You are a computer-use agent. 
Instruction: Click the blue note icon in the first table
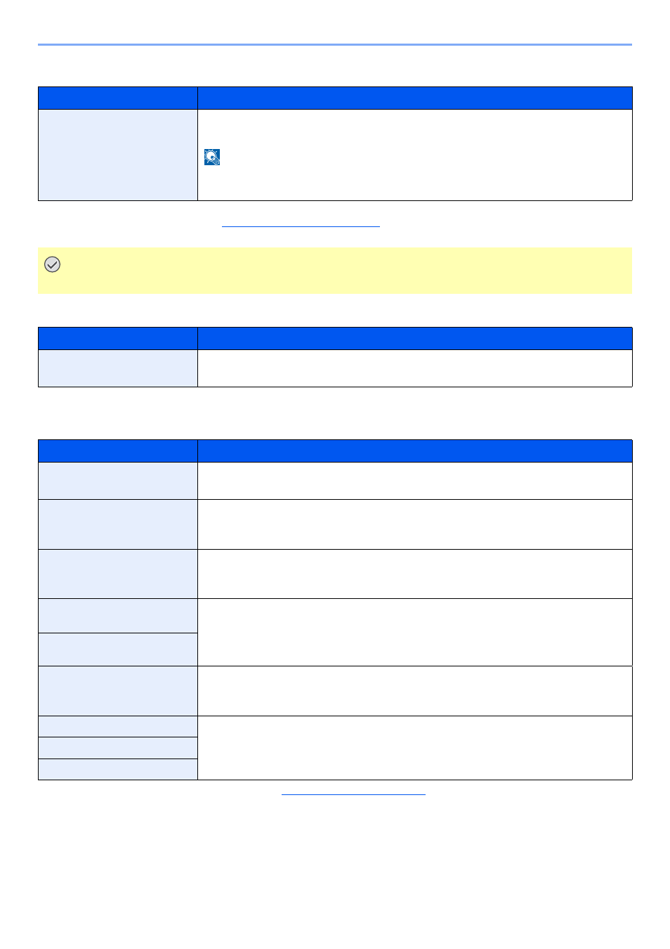coord(212,157)
